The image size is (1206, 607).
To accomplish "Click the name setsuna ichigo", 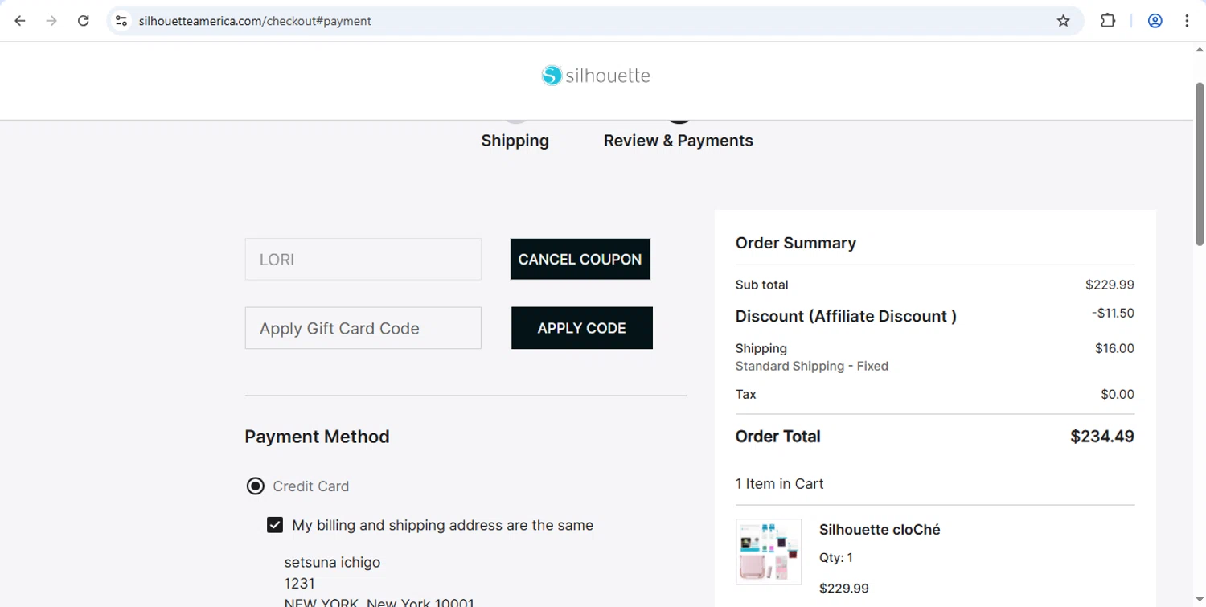I will point(332,562).
